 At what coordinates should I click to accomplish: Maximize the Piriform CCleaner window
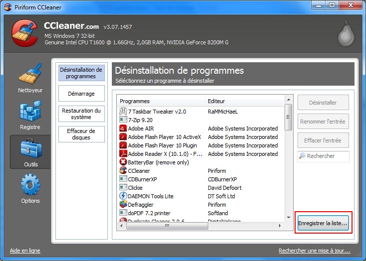click(332, 5)
